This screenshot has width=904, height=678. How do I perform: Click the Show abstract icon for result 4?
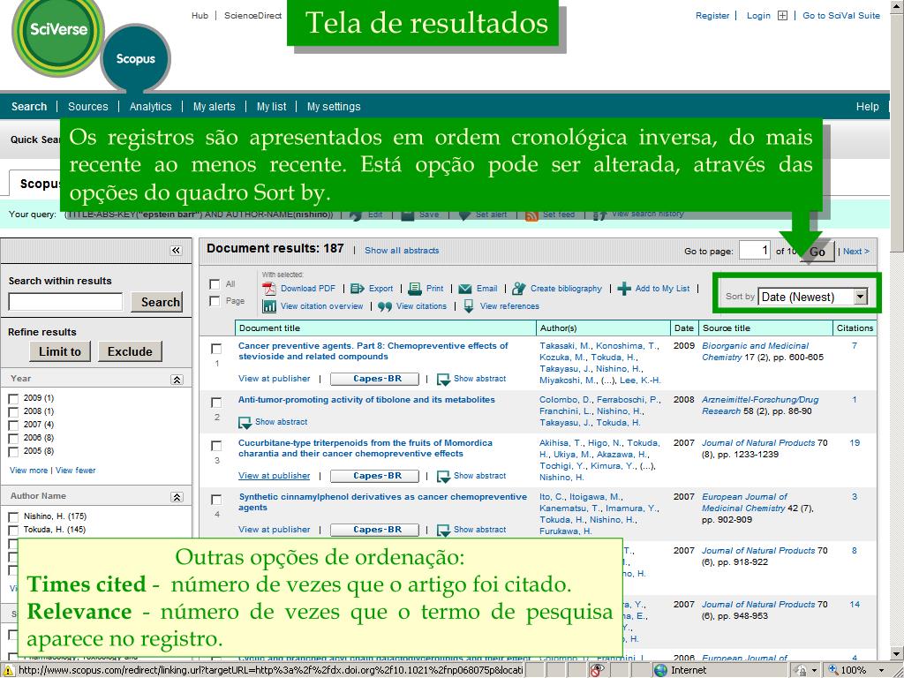443,531
